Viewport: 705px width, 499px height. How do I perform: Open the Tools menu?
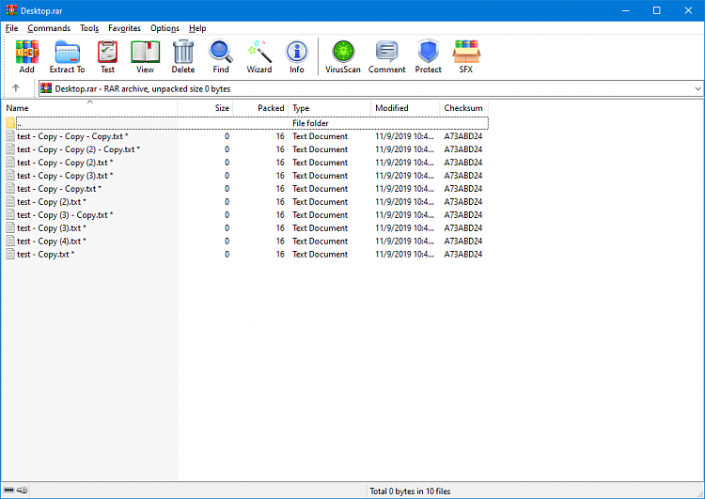coord(89,28)
